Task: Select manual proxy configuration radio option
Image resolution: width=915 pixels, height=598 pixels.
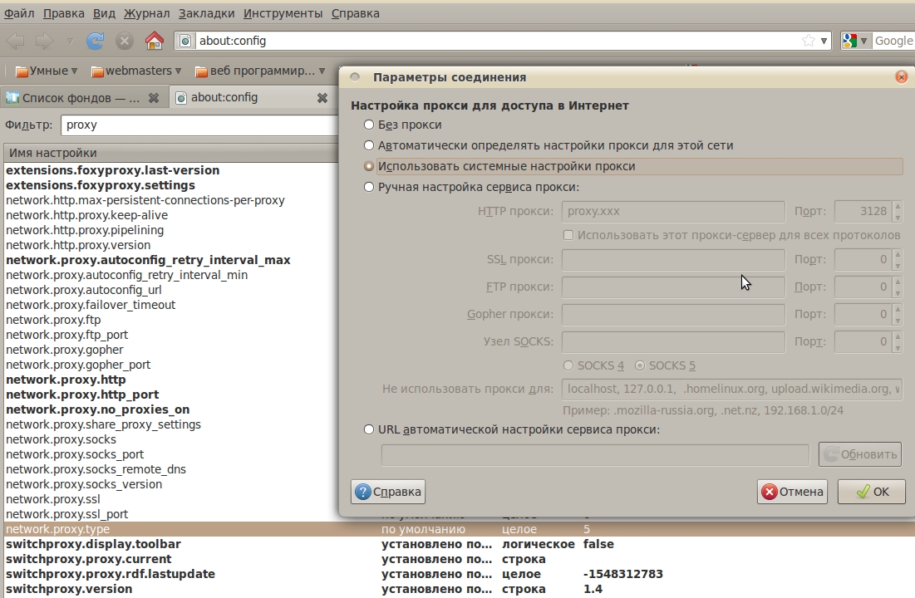Action: pyautogui.click(x=369, y=187)
